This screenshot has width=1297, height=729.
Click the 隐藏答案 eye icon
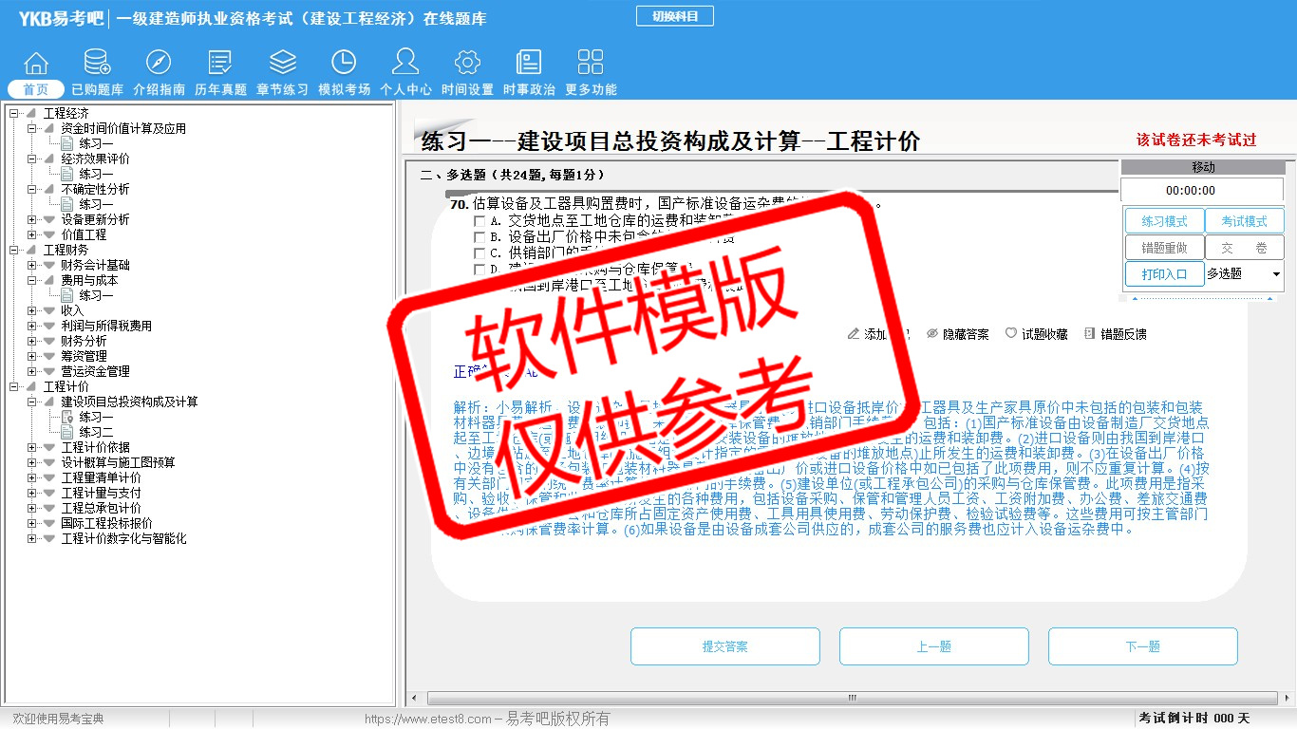[x=932, y=334]
